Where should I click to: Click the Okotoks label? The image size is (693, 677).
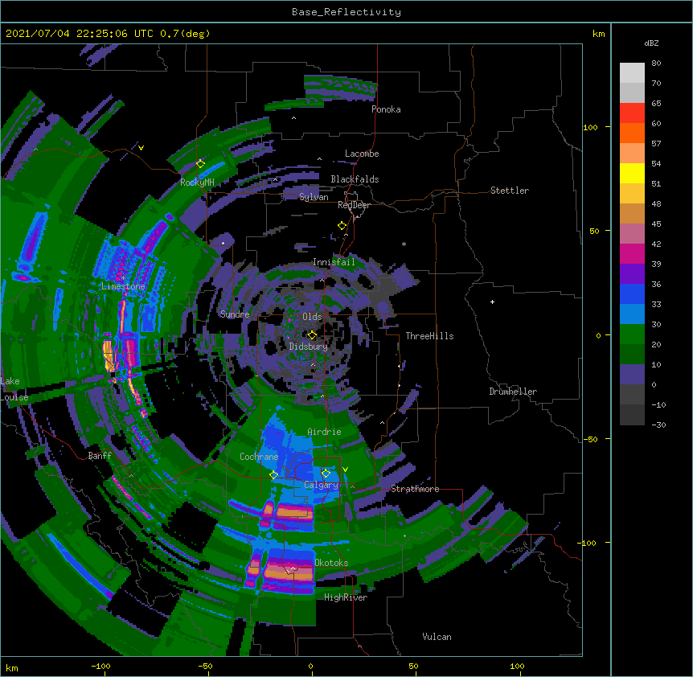coord(331,563)
